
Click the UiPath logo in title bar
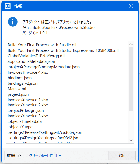coord(8,6)
